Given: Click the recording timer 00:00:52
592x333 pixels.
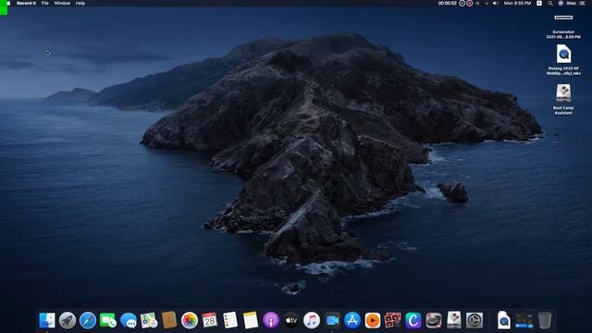Looking at the screenshot, I should click(448, 3).
